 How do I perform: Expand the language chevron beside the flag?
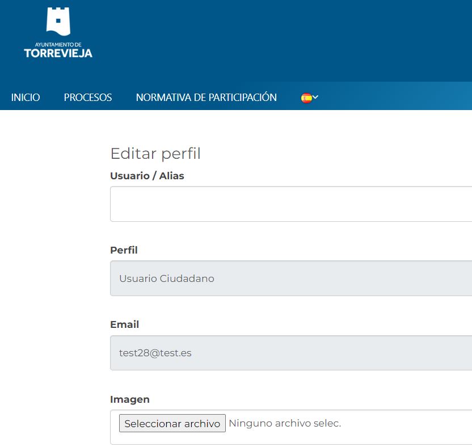pos(315,98)
